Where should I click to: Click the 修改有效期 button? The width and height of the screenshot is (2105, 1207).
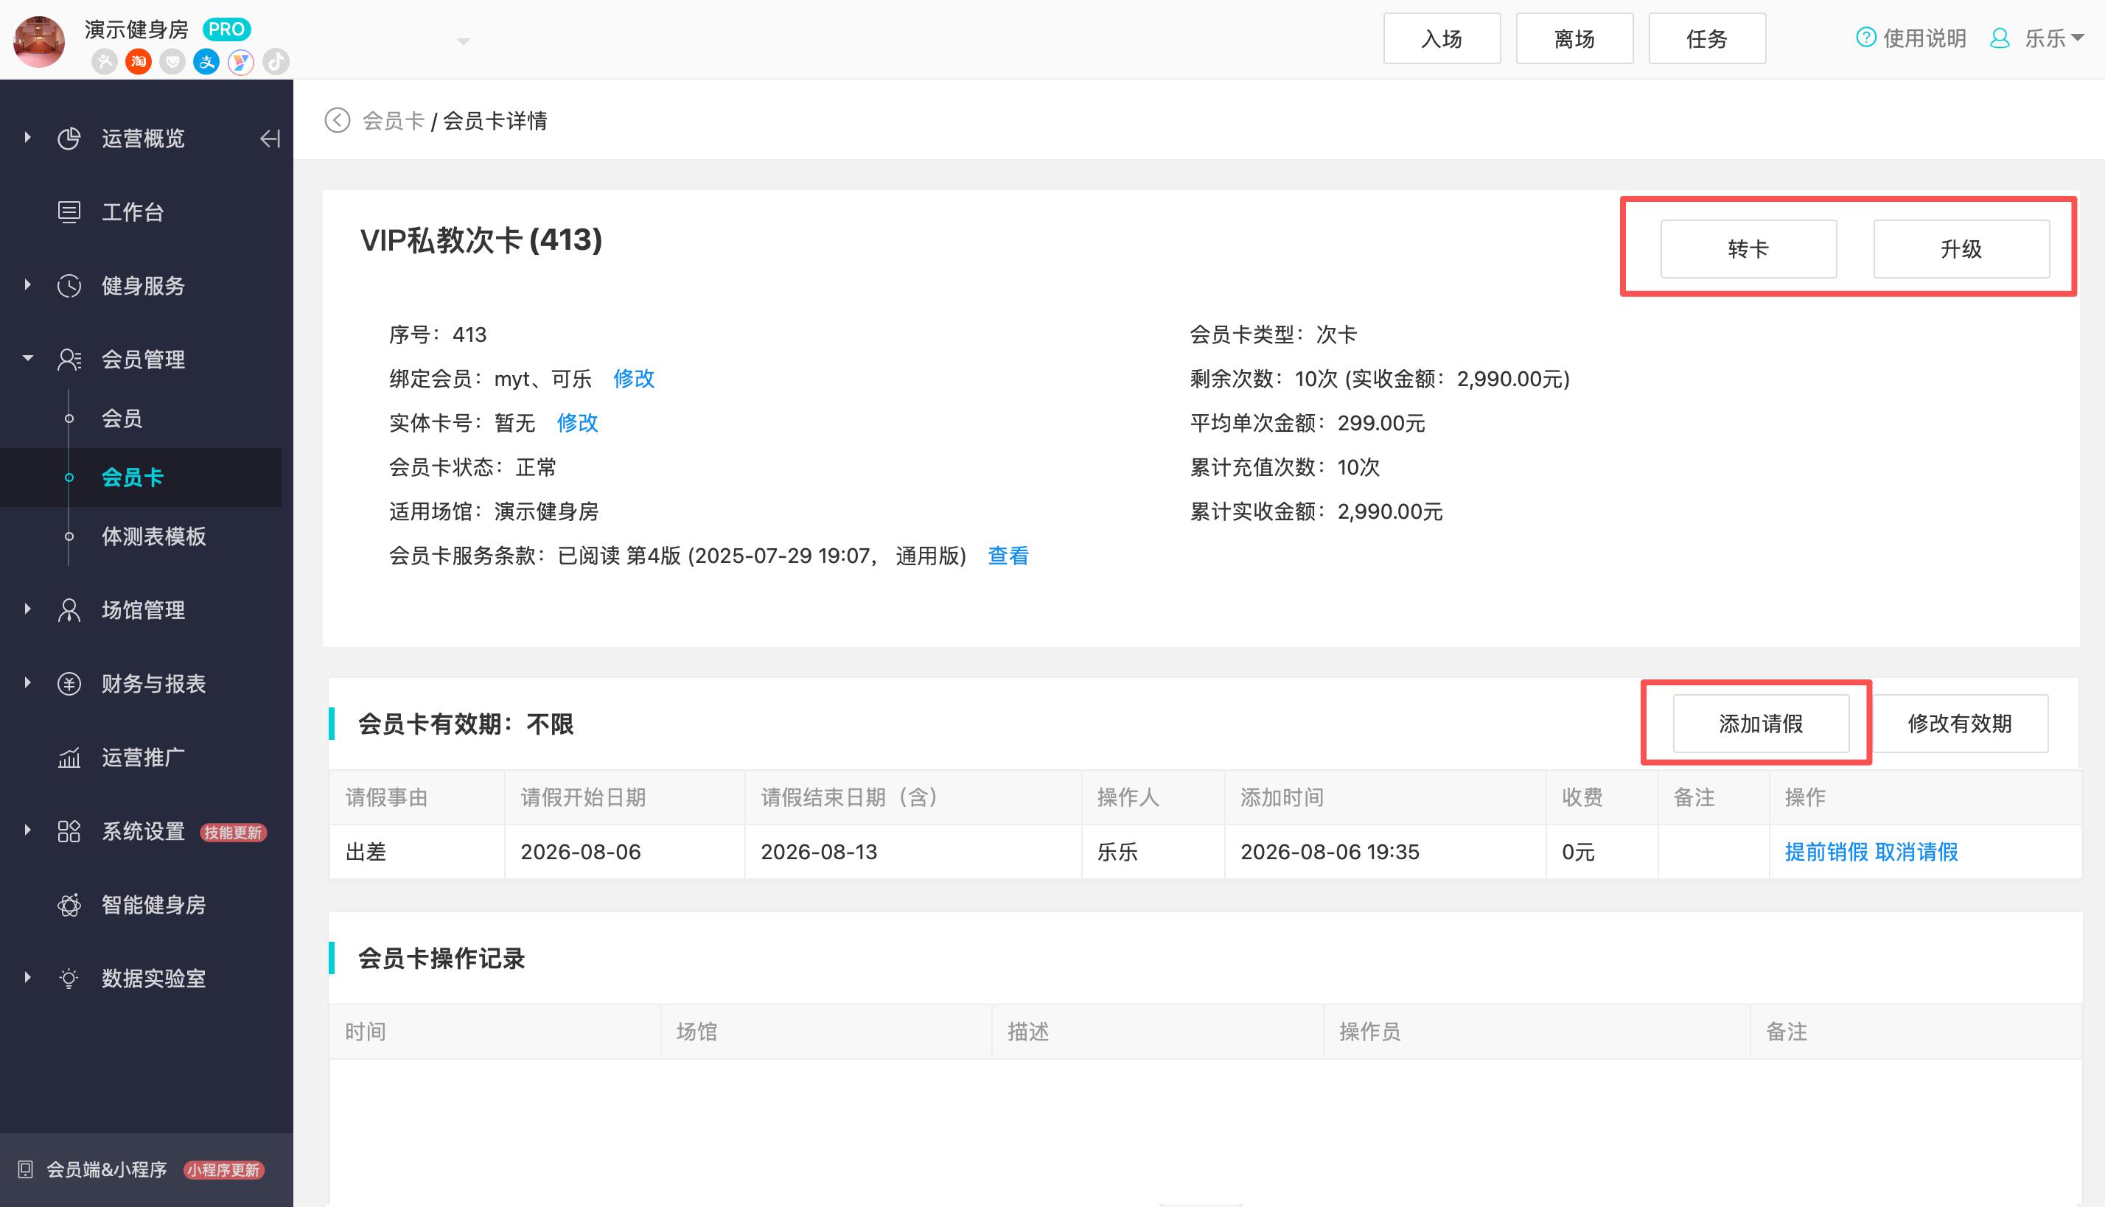(1960, 724)
